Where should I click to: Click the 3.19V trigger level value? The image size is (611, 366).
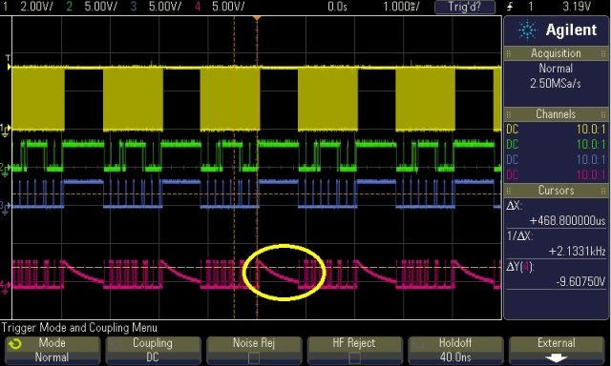pyautogui.click(x=577, y=7)
